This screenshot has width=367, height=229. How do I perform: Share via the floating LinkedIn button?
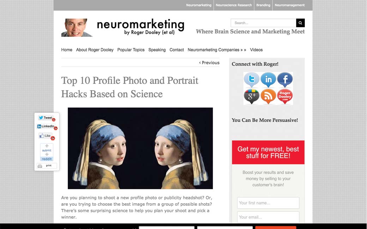(46, 126)
